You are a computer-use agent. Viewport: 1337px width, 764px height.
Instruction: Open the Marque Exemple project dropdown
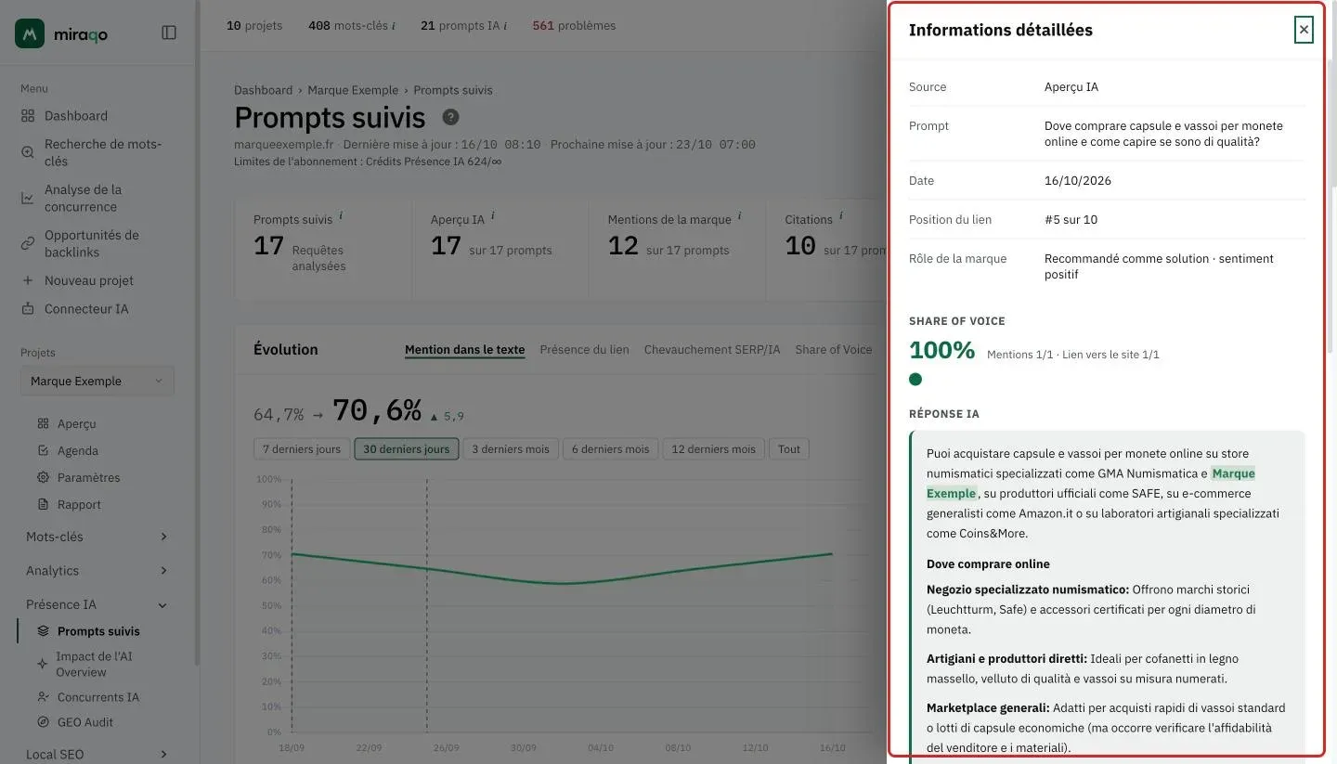(x=97, y=381)
